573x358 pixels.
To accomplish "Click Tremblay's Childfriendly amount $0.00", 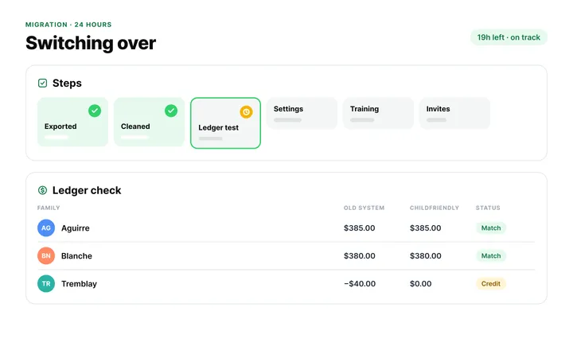I will (421, 283).
